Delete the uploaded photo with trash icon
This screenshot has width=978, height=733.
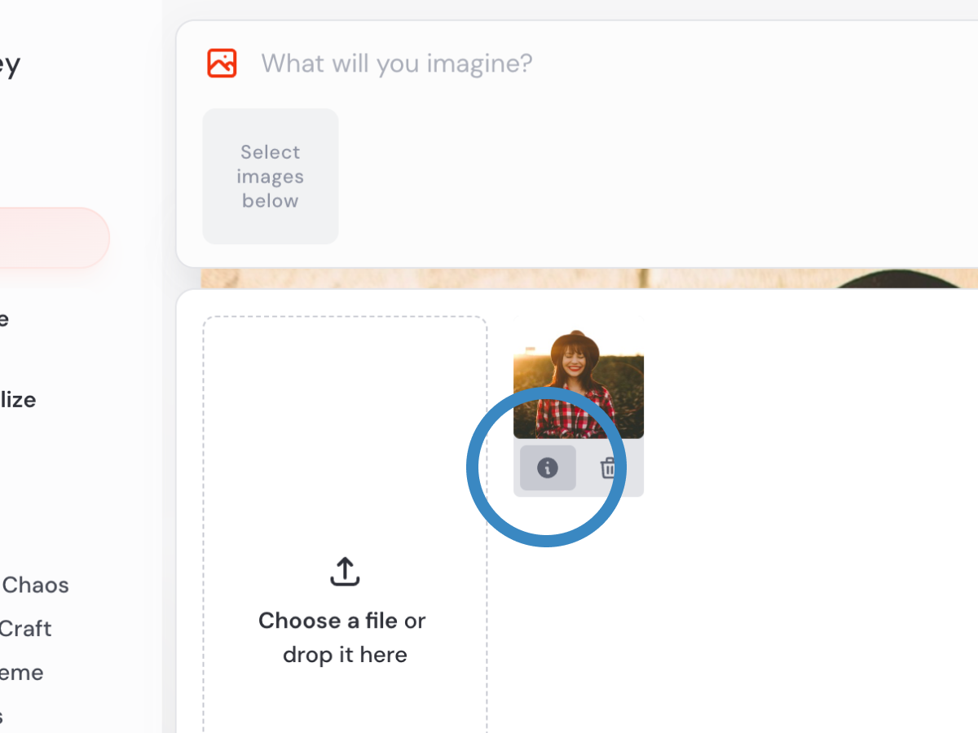point(609,468)
